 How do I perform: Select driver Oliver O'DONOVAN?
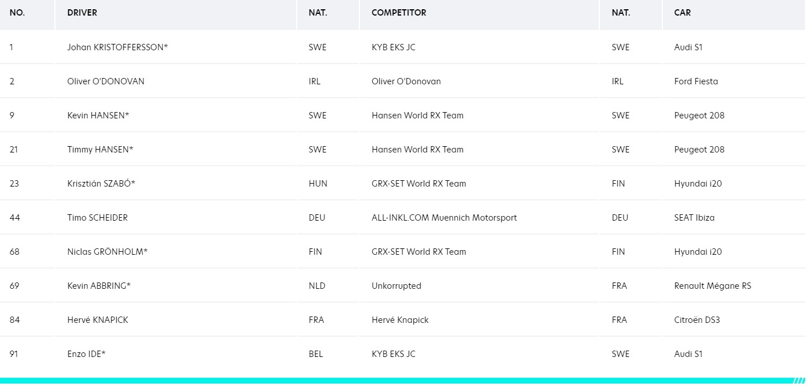(106, 81)
